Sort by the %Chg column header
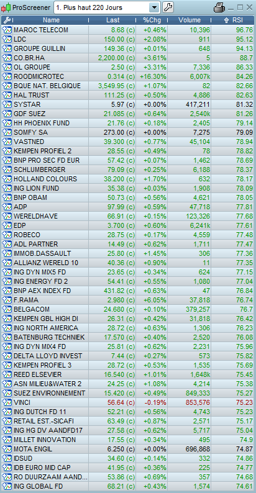The image size is (256, 493). click(x=151, y=20)
